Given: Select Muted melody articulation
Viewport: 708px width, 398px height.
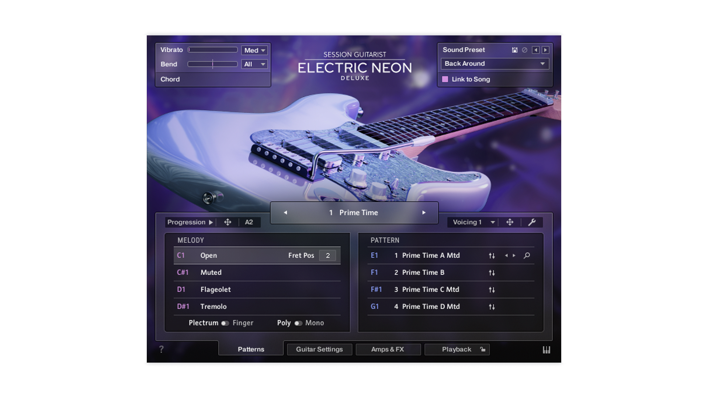Looking at the screenshot, I should pyautogui.click(x=257, y=272).
